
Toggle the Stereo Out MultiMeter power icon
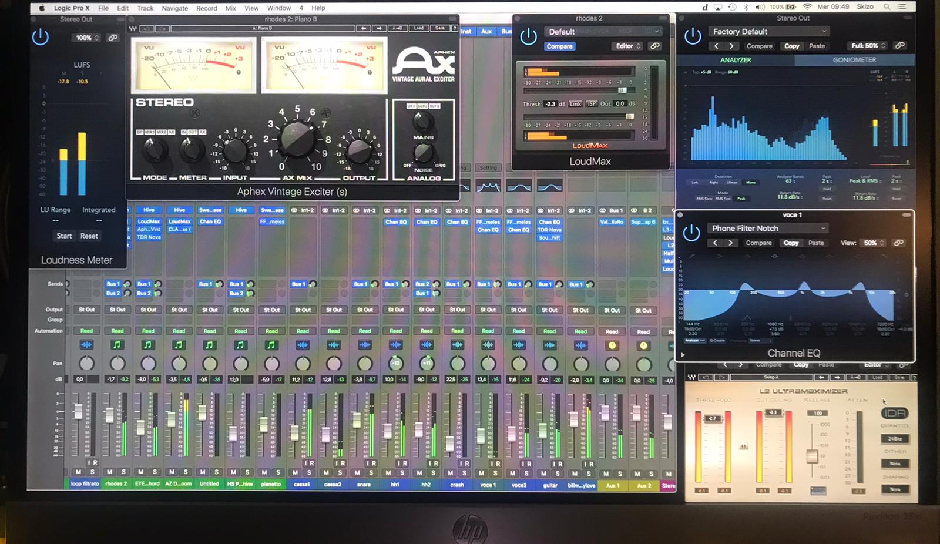693,36
